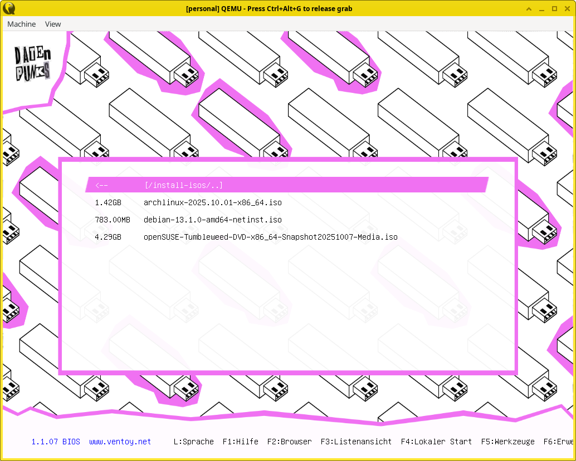This screenshot has width=576, height=461.
Task: Select the openSUSE Tumbleweed ISO entry
Action: click(x=270, y=237)
